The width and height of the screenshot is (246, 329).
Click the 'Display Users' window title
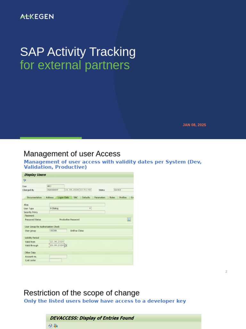coord(35,175)
